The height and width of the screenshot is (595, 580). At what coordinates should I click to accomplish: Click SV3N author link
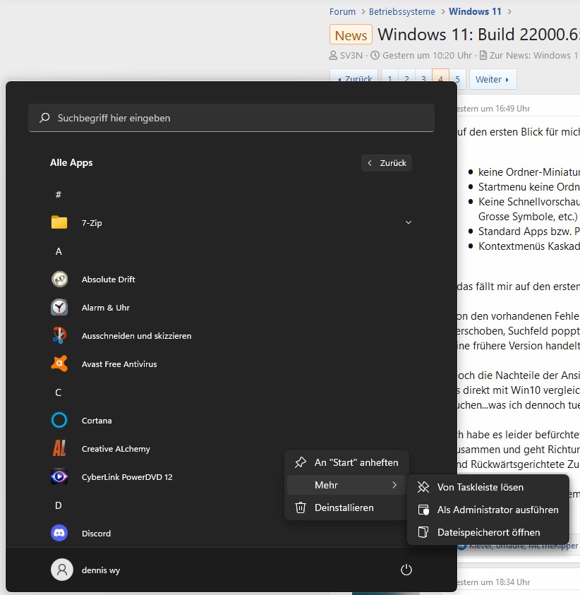coord(351,55)
